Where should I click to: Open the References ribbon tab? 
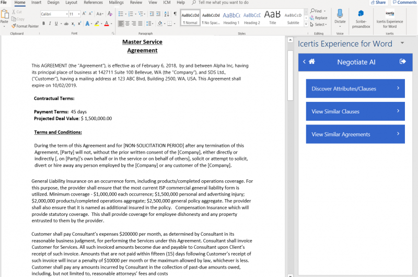(x=93, y=3)
